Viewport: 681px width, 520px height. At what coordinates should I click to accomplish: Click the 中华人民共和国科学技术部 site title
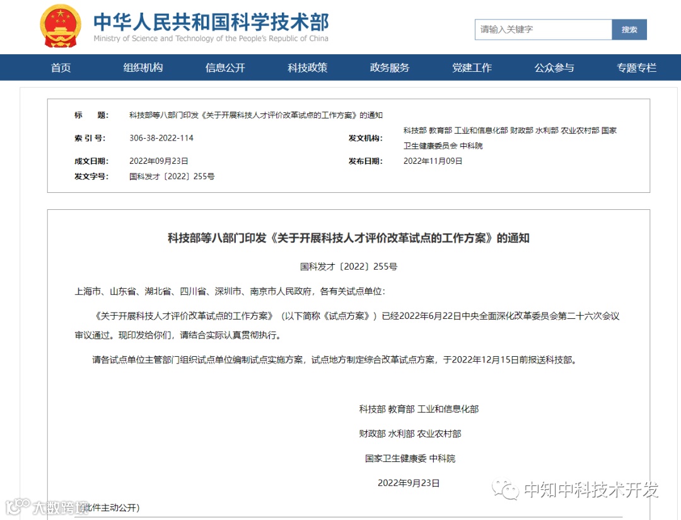[211, 21]
